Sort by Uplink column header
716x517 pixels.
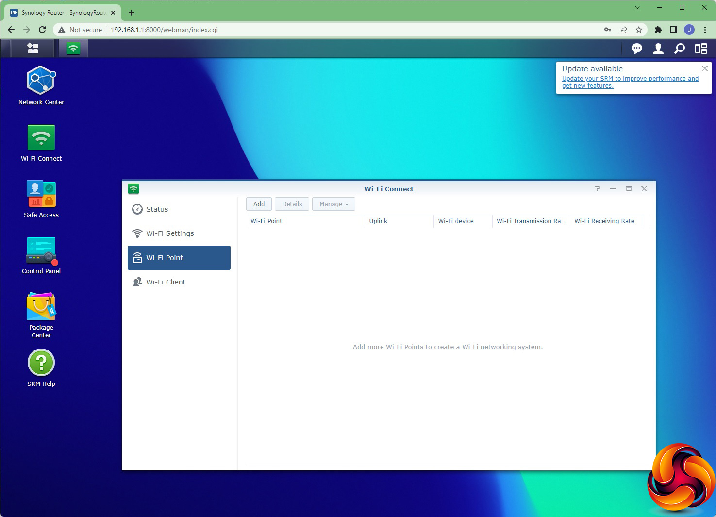tap(399, 221)
